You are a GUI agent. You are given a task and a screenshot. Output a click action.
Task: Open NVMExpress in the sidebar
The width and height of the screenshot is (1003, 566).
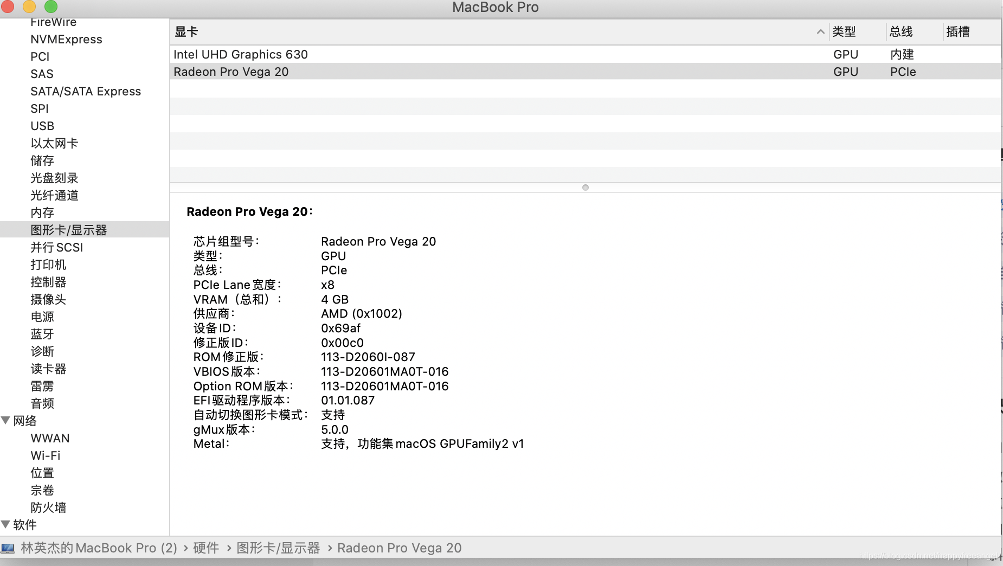click(66, 40)
